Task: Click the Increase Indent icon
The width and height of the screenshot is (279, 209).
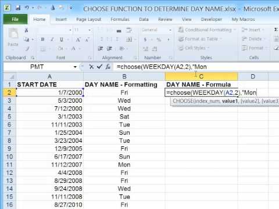Action: click(x=109, y=49)
